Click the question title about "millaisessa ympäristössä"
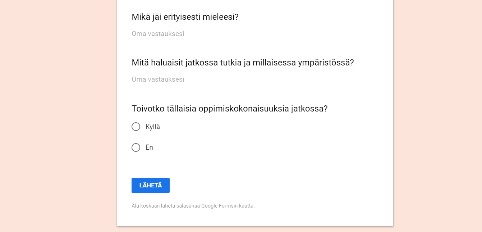 (243, 63)
